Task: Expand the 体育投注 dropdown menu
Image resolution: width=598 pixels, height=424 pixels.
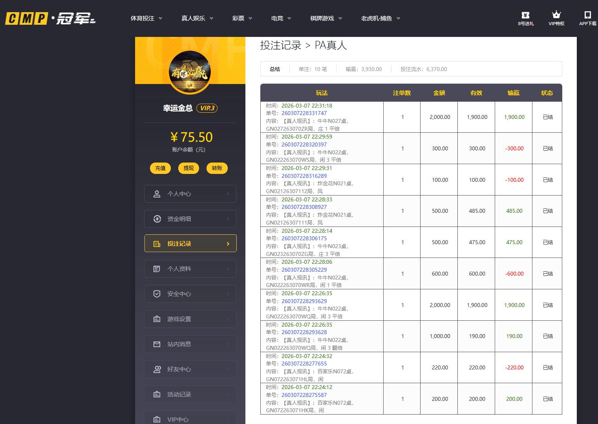Action: click(x=146, y=18)
